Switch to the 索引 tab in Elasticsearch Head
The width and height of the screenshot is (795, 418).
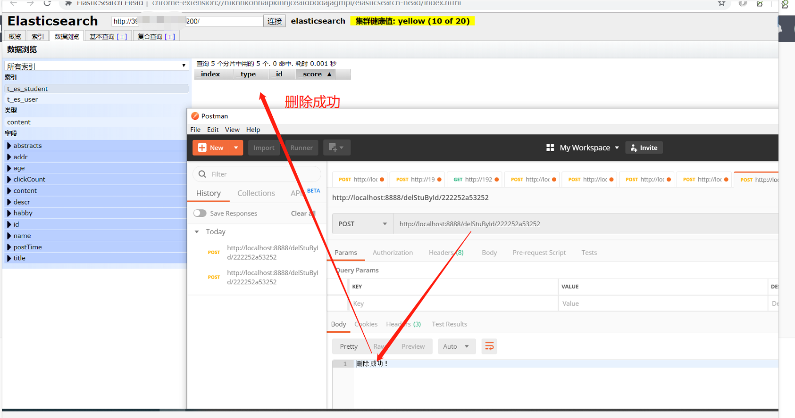38,36
